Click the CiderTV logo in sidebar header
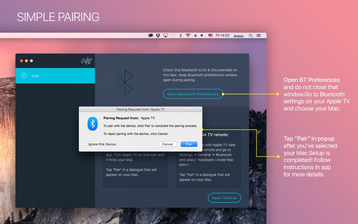Image resolution: width=358 pixels, height=224 pixels. (86, 61)
